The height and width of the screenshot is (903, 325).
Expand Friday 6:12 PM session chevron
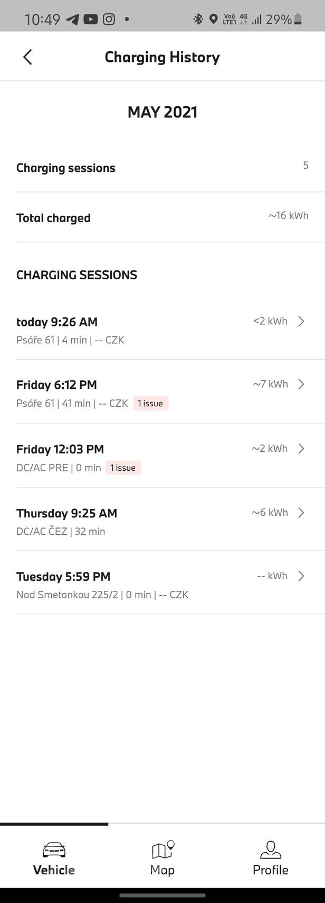pyautogui.click(x=301, y=384)
